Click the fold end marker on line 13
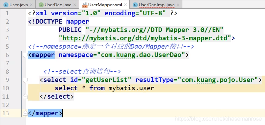This screenshot has width=265, height=125. [25, 113]
